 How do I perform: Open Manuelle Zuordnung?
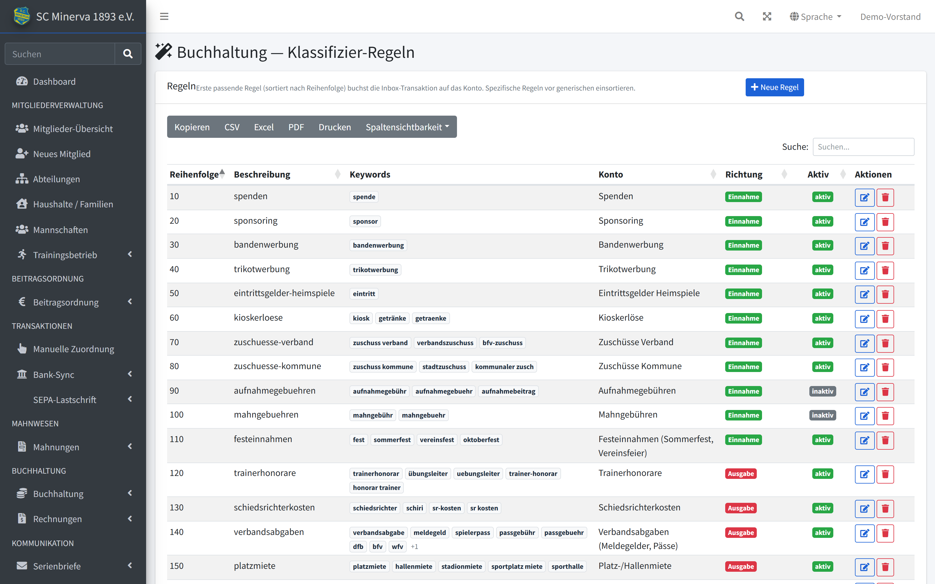(73, 349)
